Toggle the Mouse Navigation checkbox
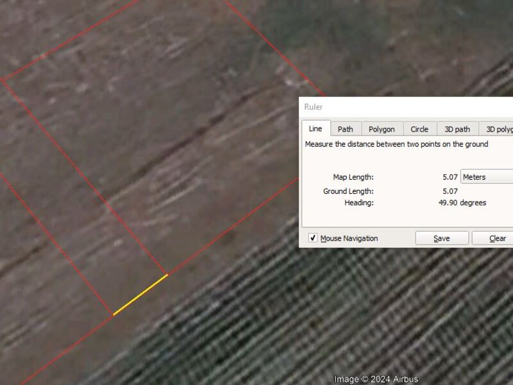 [x=313, y=238]
